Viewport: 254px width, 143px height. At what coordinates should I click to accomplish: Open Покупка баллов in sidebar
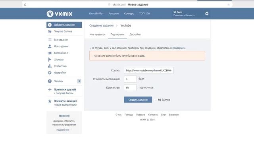[63, 31]
